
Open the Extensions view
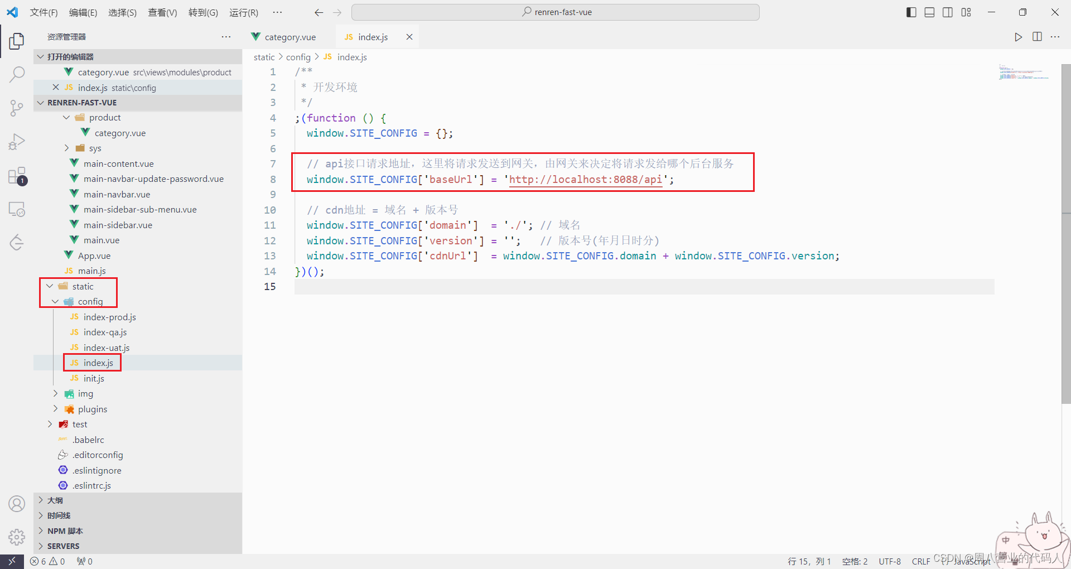[x=17, y=176]
